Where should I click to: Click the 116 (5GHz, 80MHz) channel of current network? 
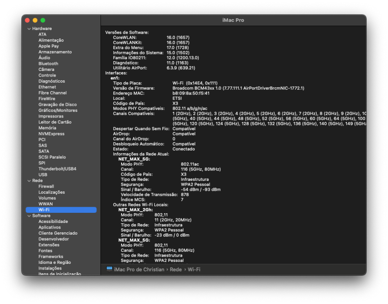click(x=200, y=169)
